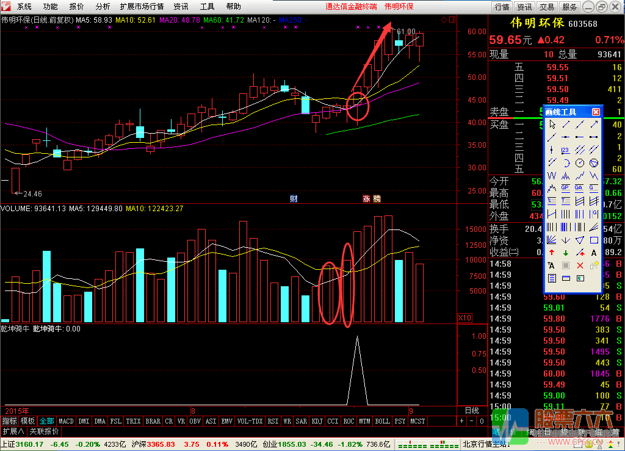Click the 服务 button at top right
The height and width of the screenshot is (451, 625).
pyautogui.click(x=569, y=7)
